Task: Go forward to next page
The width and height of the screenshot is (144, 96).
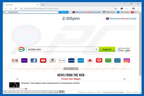Action: click(11, 9)
